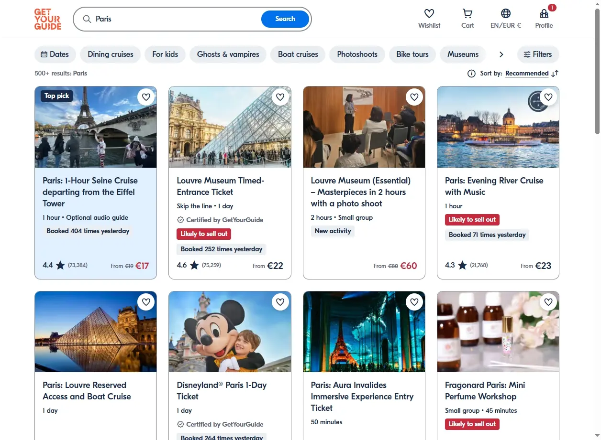Select the Bike tours filter chip
The height and width of the screenshot is (440, 601).
pos(412,54)
